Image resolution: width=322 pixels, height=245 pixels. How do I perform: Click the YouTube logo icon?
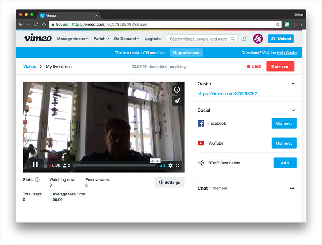click(x=201, y=143)
